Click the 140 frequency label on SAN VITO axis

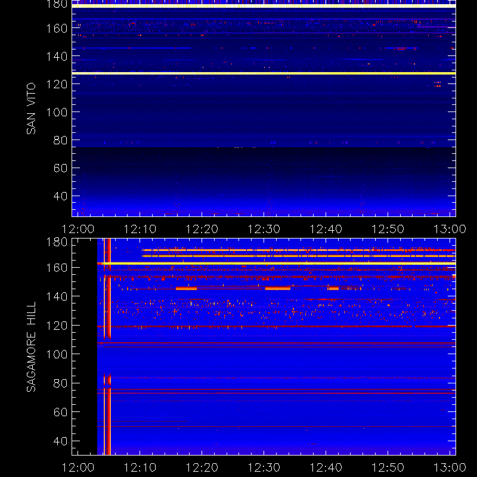(x=57, y=56)
